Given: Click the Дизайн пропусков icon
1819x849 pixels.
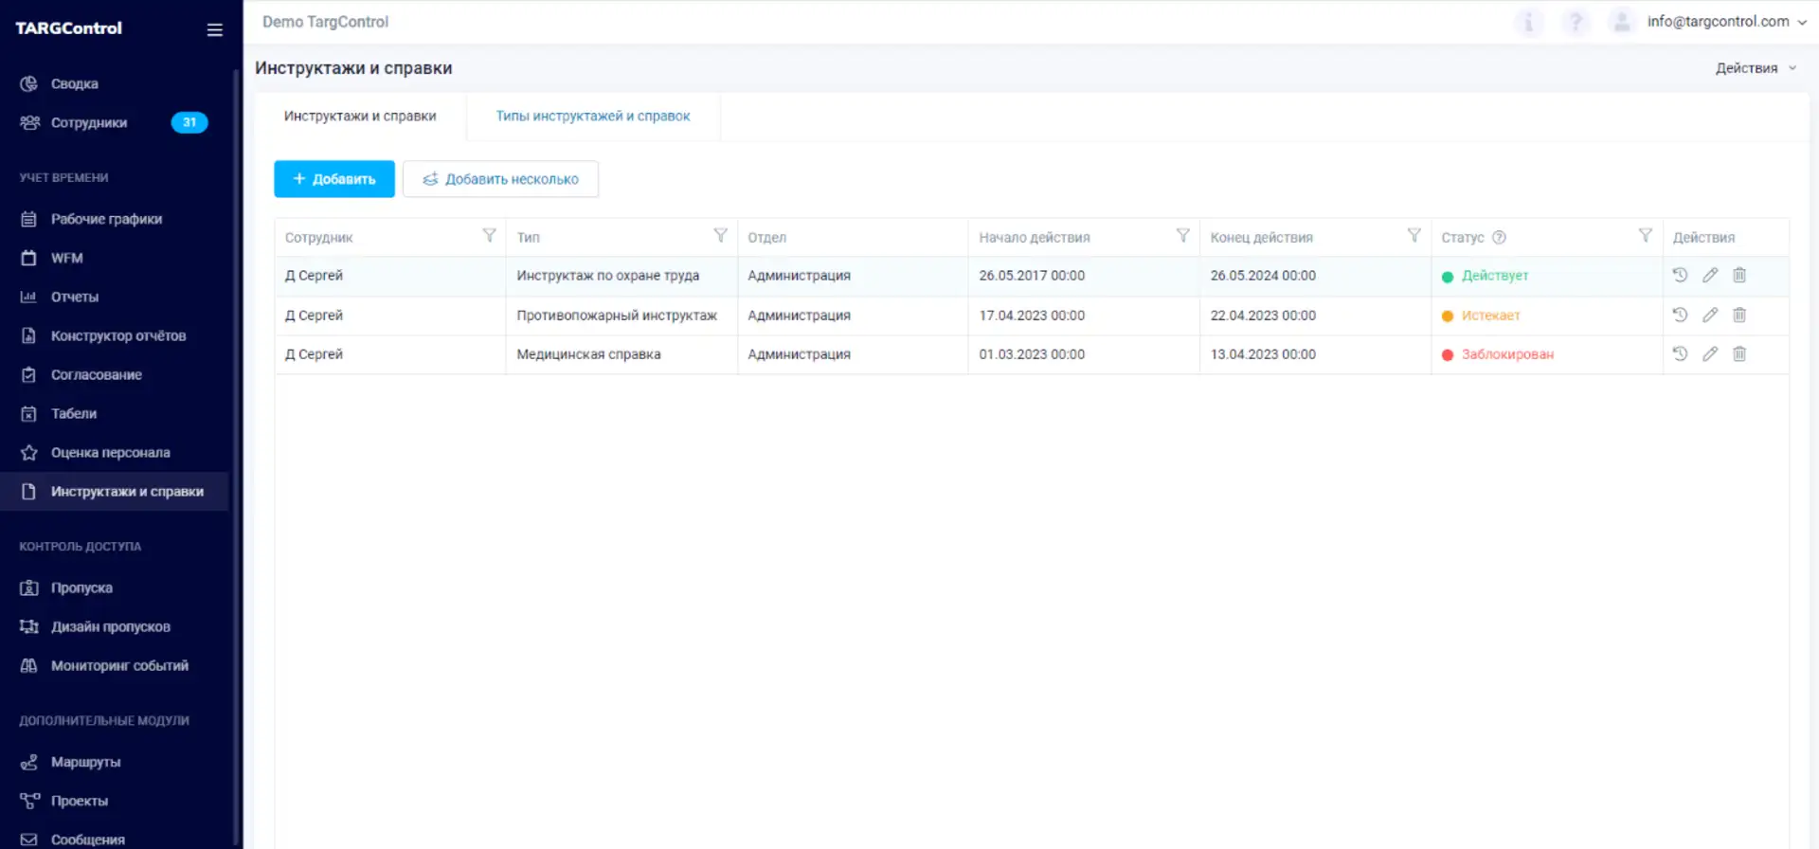Looking at the screenshot, I should (x=29, y=626).
